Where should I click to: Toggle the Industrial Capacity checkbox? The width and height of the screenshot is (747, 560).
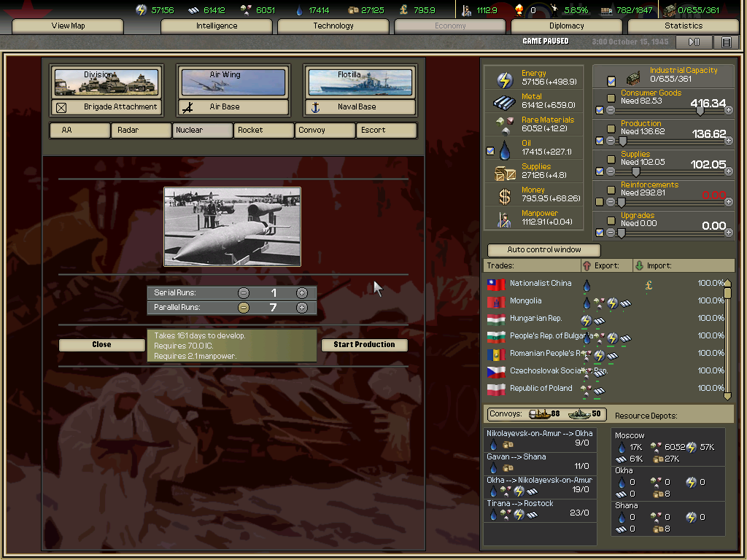(611, 80)
